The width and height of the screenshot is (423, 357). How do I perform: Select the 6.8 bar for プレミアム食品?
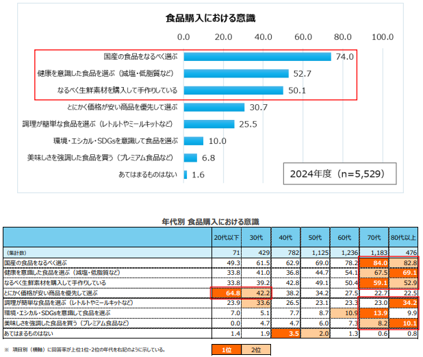tap(190, 158)
